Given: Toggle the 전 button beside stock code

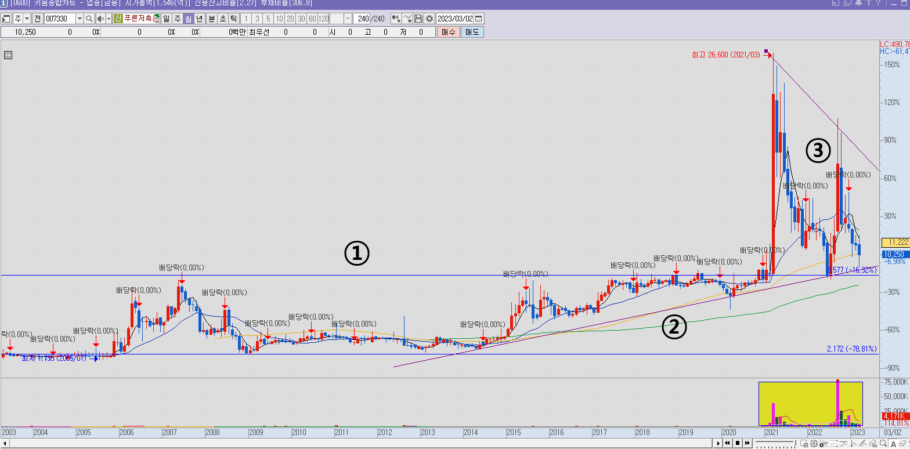Looking at the screenshot, I should point(38,19).
